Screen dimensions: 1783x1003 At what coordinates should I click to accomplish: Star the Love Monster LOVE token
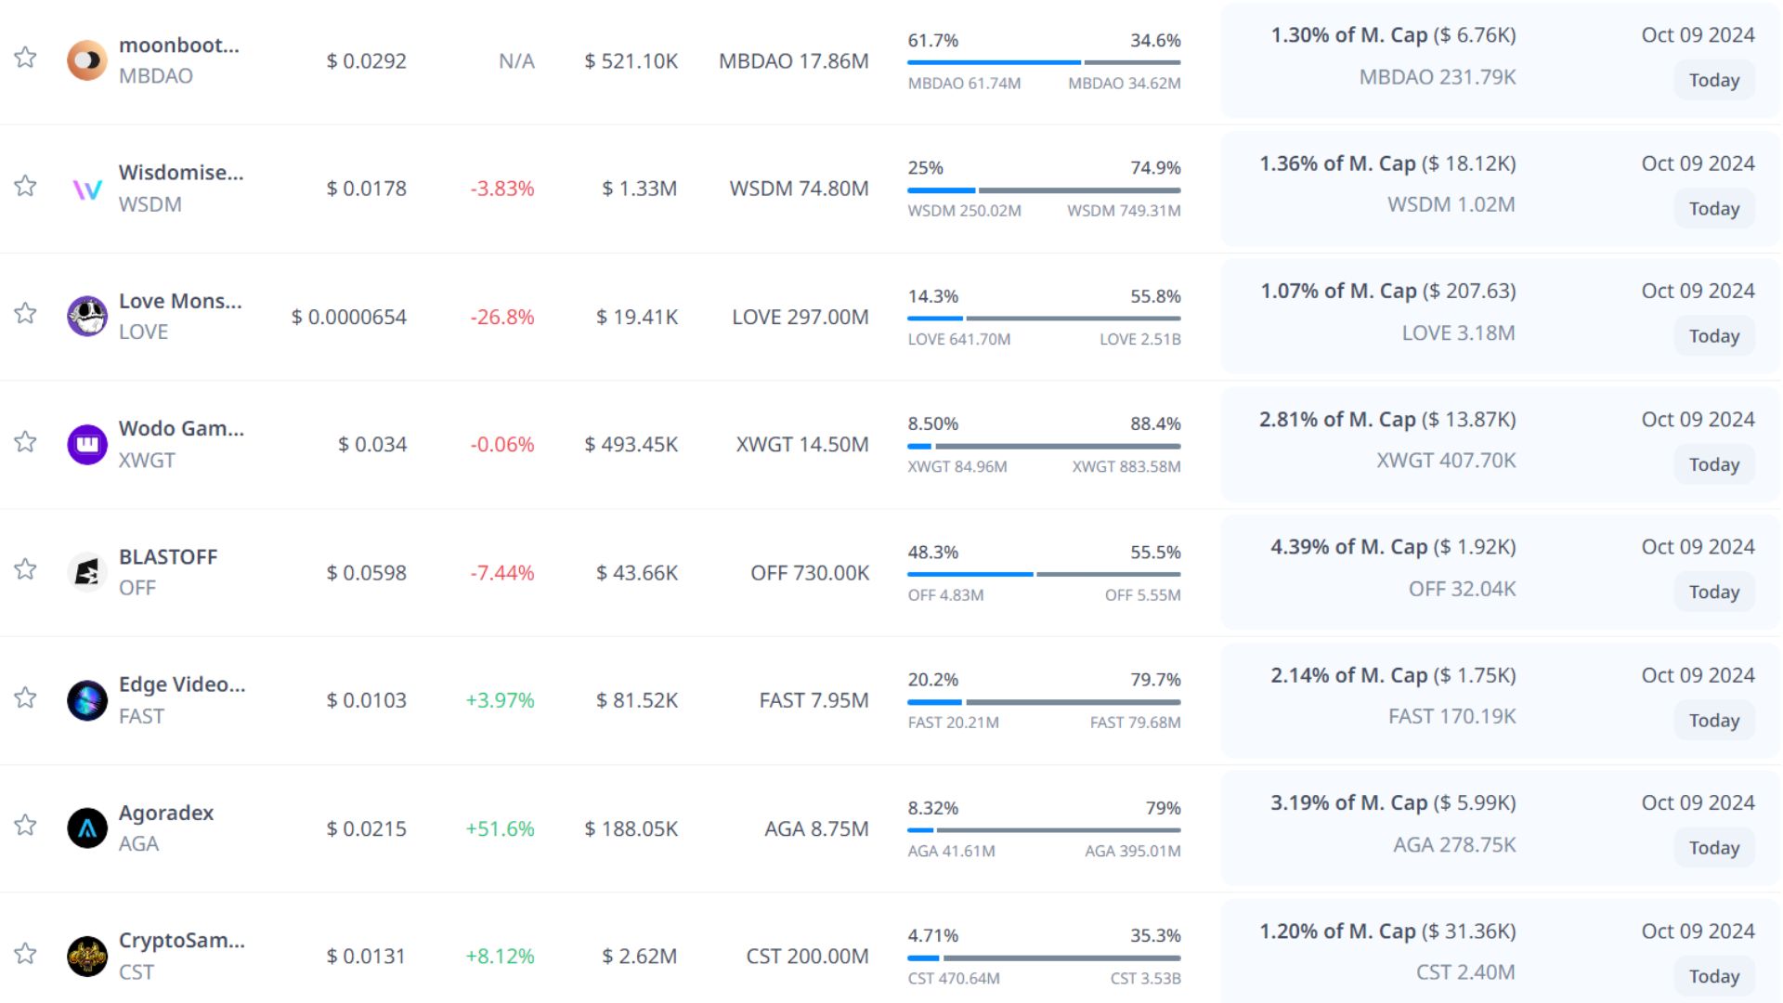[x=25, y=313]
